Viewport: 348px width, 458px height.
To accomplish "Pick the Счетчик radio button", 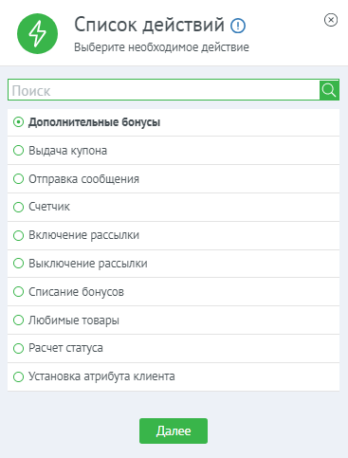I will click(x=18, y=207).
